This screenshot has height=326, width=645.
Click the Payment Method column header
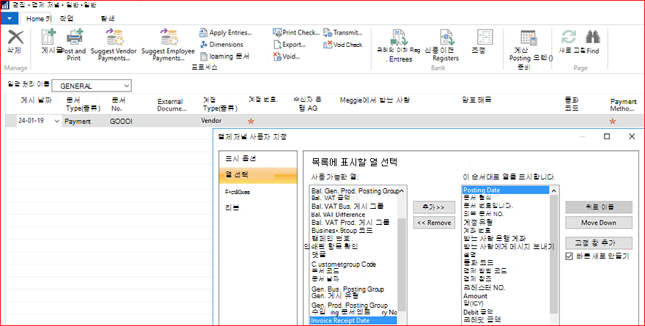click(623, 105)
